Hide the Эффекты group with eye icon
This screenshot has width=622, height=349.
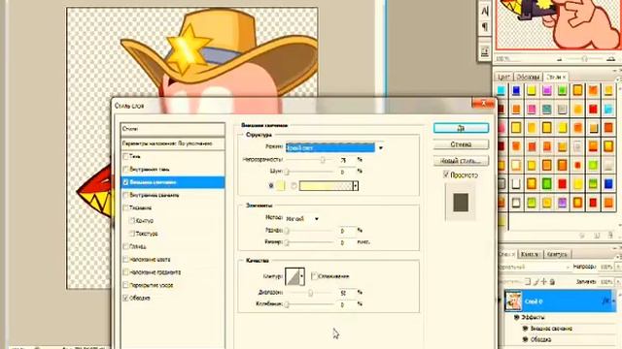516,317
